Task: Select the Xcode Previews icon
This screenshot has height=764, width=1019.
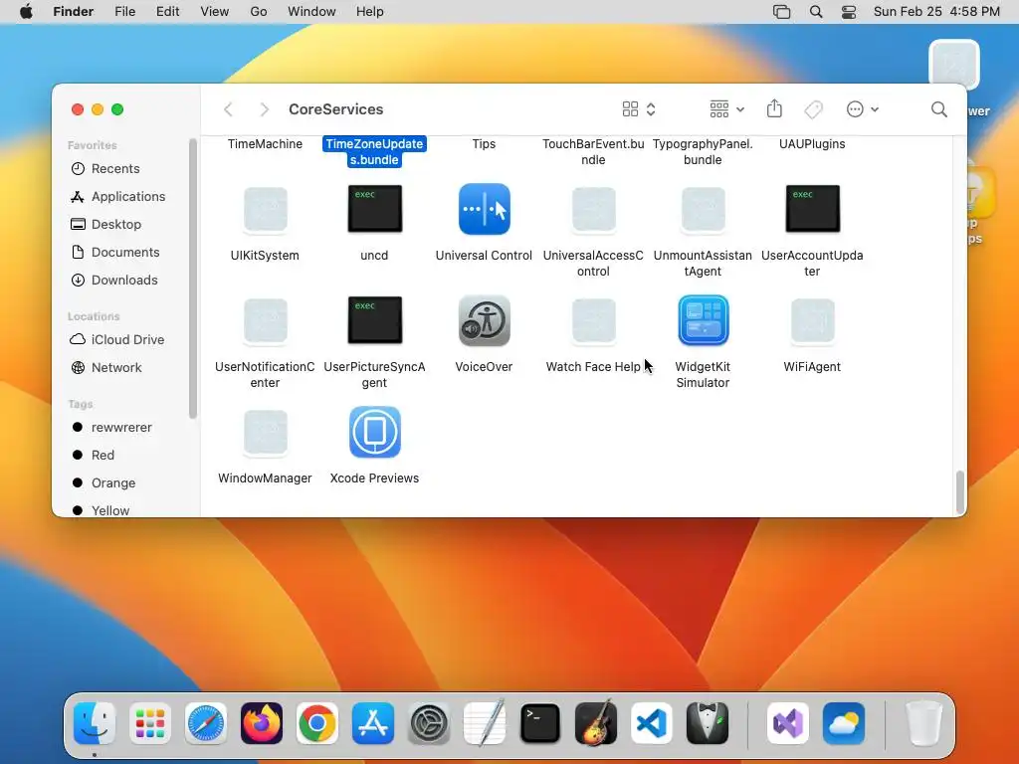Action: click(x=374, y=432)
